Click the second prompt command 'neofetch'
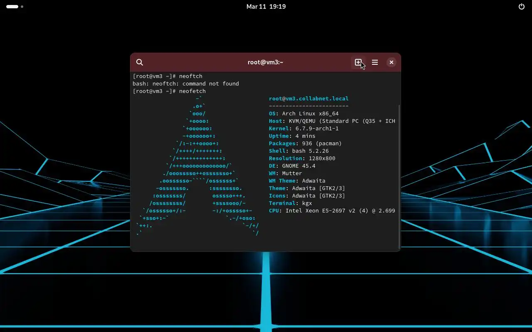Screen dimensions: 532x332 (192, 91)
